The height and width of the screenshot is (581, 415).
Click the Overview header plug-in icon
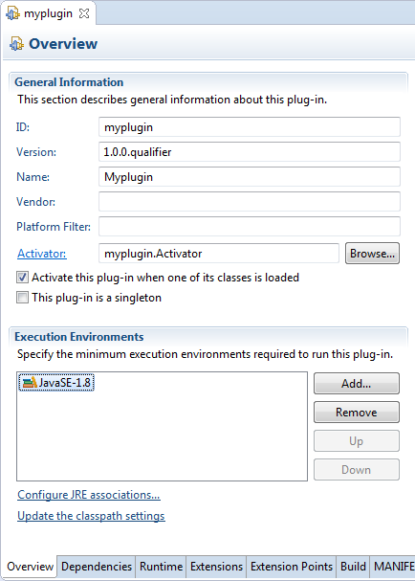tap(16, 44)
